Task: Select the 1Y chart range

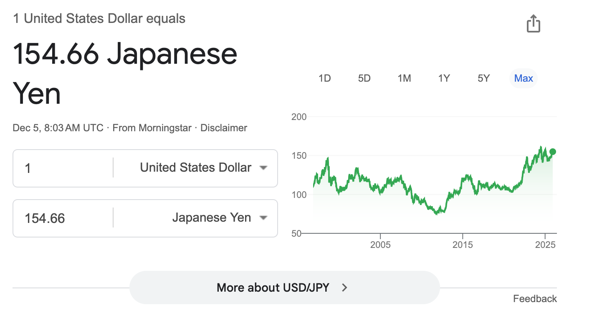Action: pyautogui.click(x=444, y=78)
